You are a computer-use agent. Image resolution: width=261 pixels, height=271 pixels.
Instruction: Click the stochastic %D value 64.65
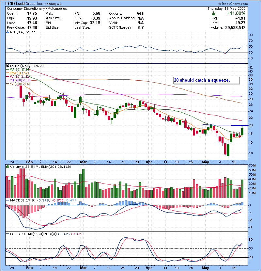coord(76,234)
